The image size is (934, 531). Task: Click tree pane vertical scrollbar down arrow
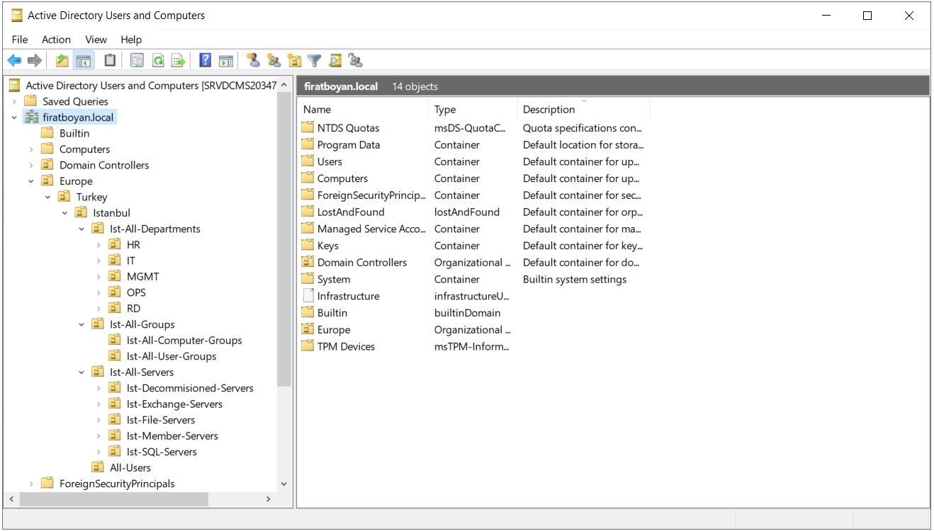click(x=284, y=484)
